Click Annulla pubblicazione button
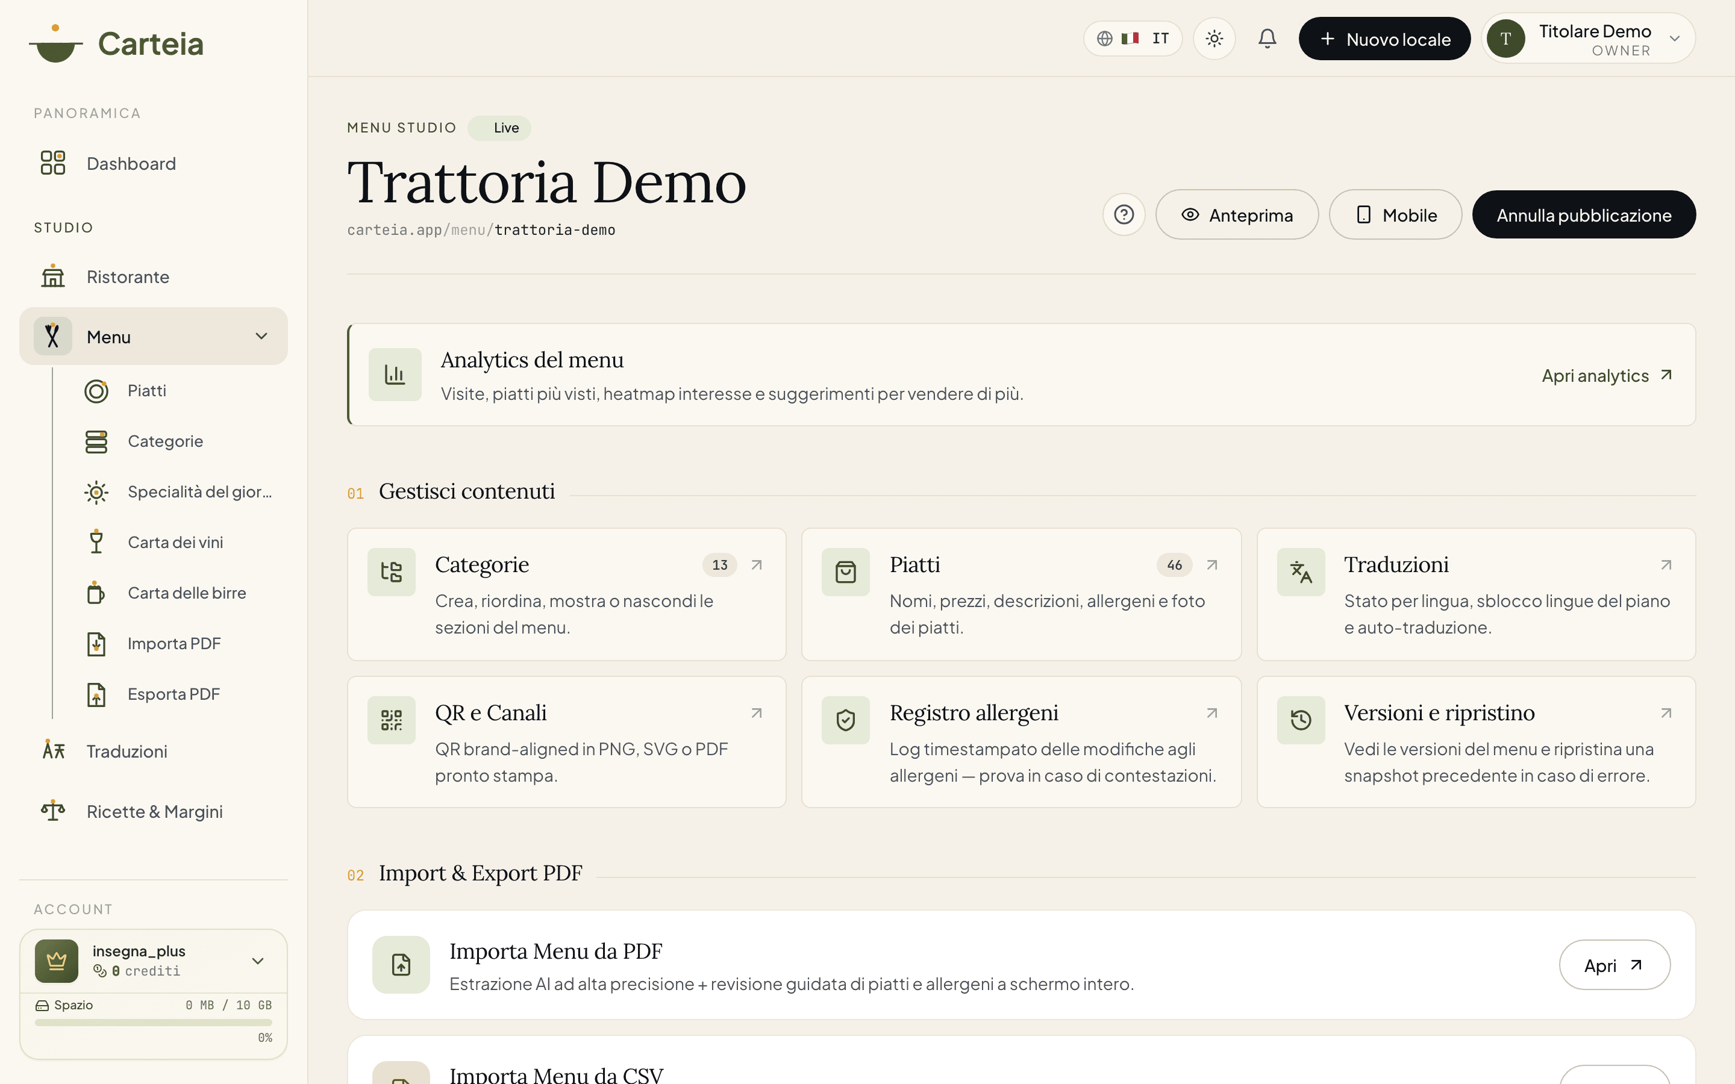This screenshot has width=1735, height=1084. pos(1584,214)
